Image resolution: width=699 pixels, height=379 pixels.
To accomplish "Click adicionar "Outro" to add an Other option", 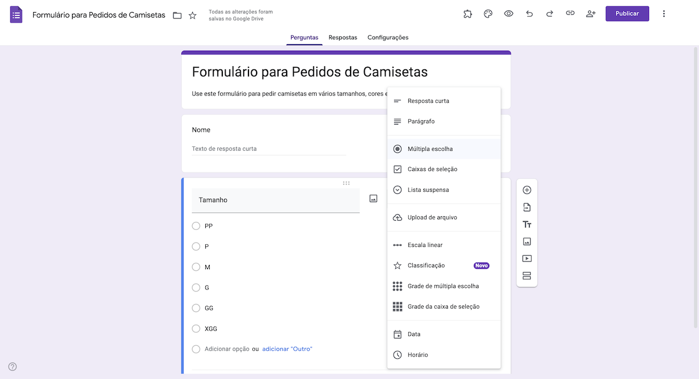I will 287,349.
